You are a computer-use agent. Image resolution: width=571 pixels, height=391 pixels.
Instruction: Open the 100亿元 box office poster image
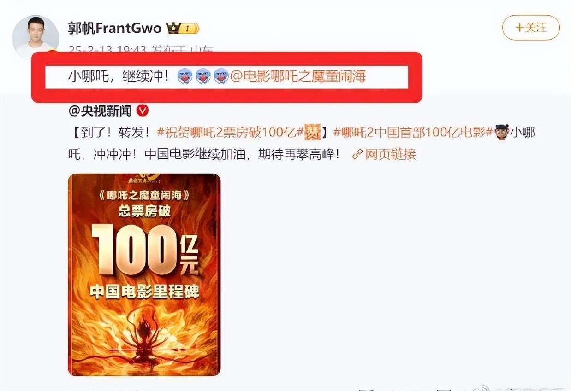[x=144, y=274]
